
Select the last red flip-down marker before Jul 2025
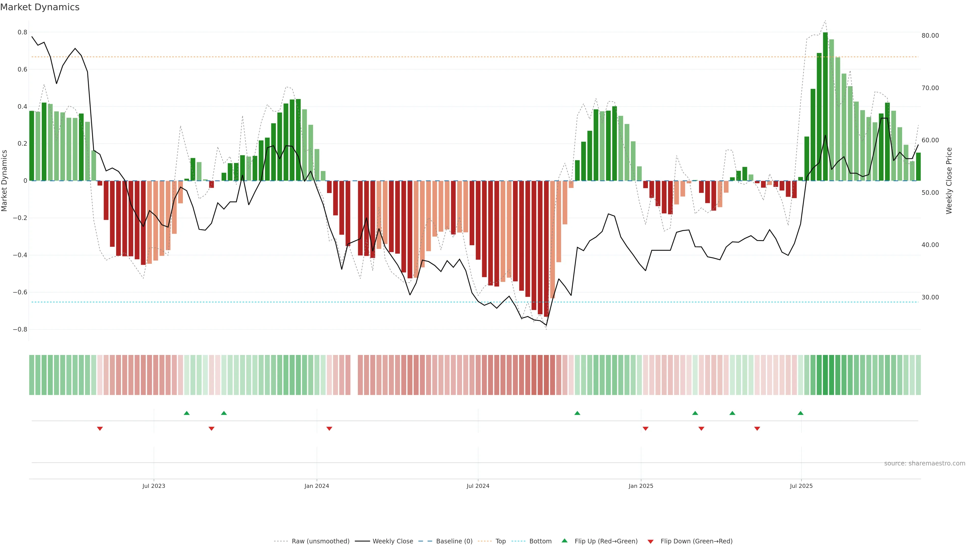click(x=757, y=429)
